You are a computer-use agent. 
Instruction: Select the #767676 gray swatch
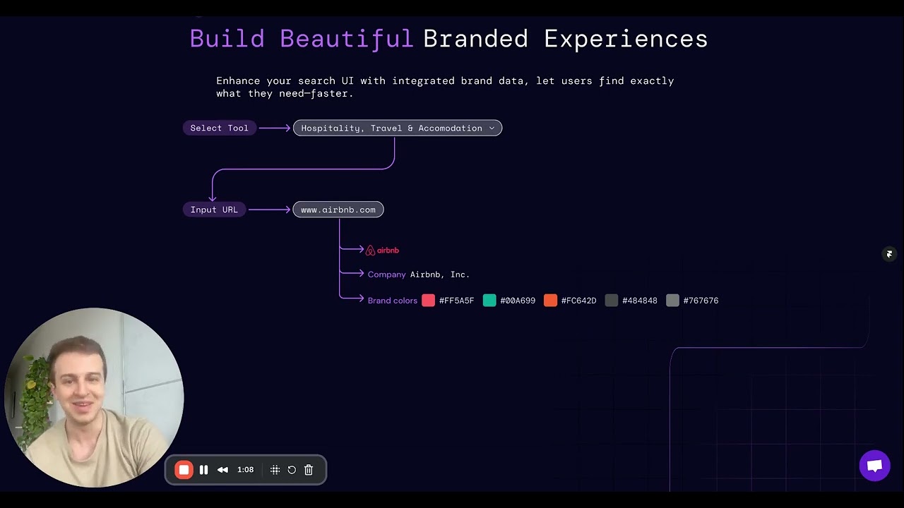coord(672,301)
